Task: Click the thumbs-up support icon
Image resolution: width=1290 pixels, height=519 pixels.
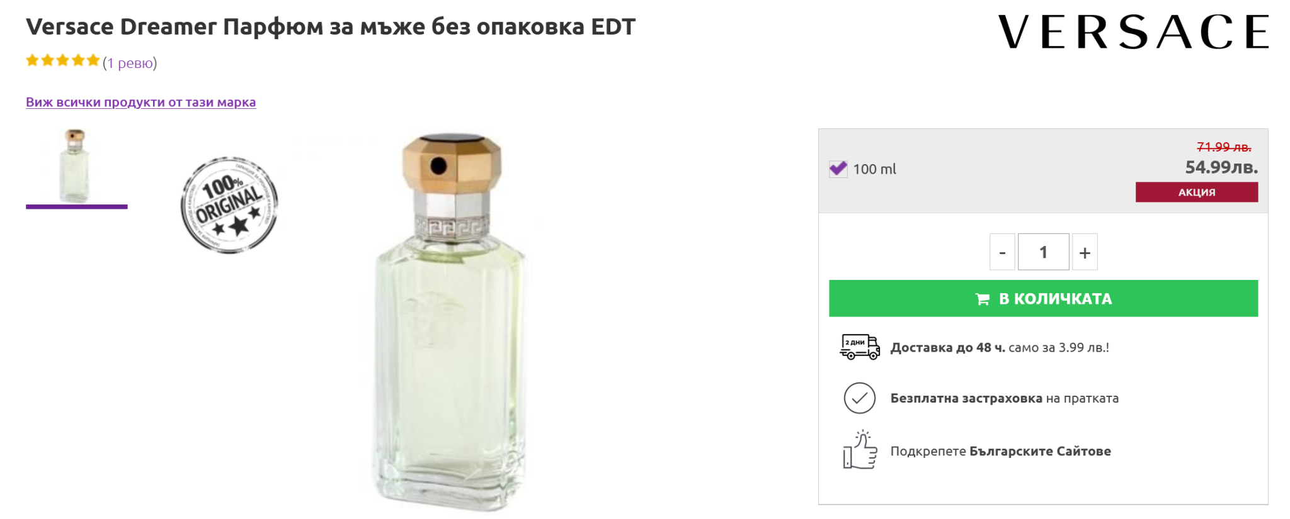Action: pyautogui.click(x=860, y=450)
